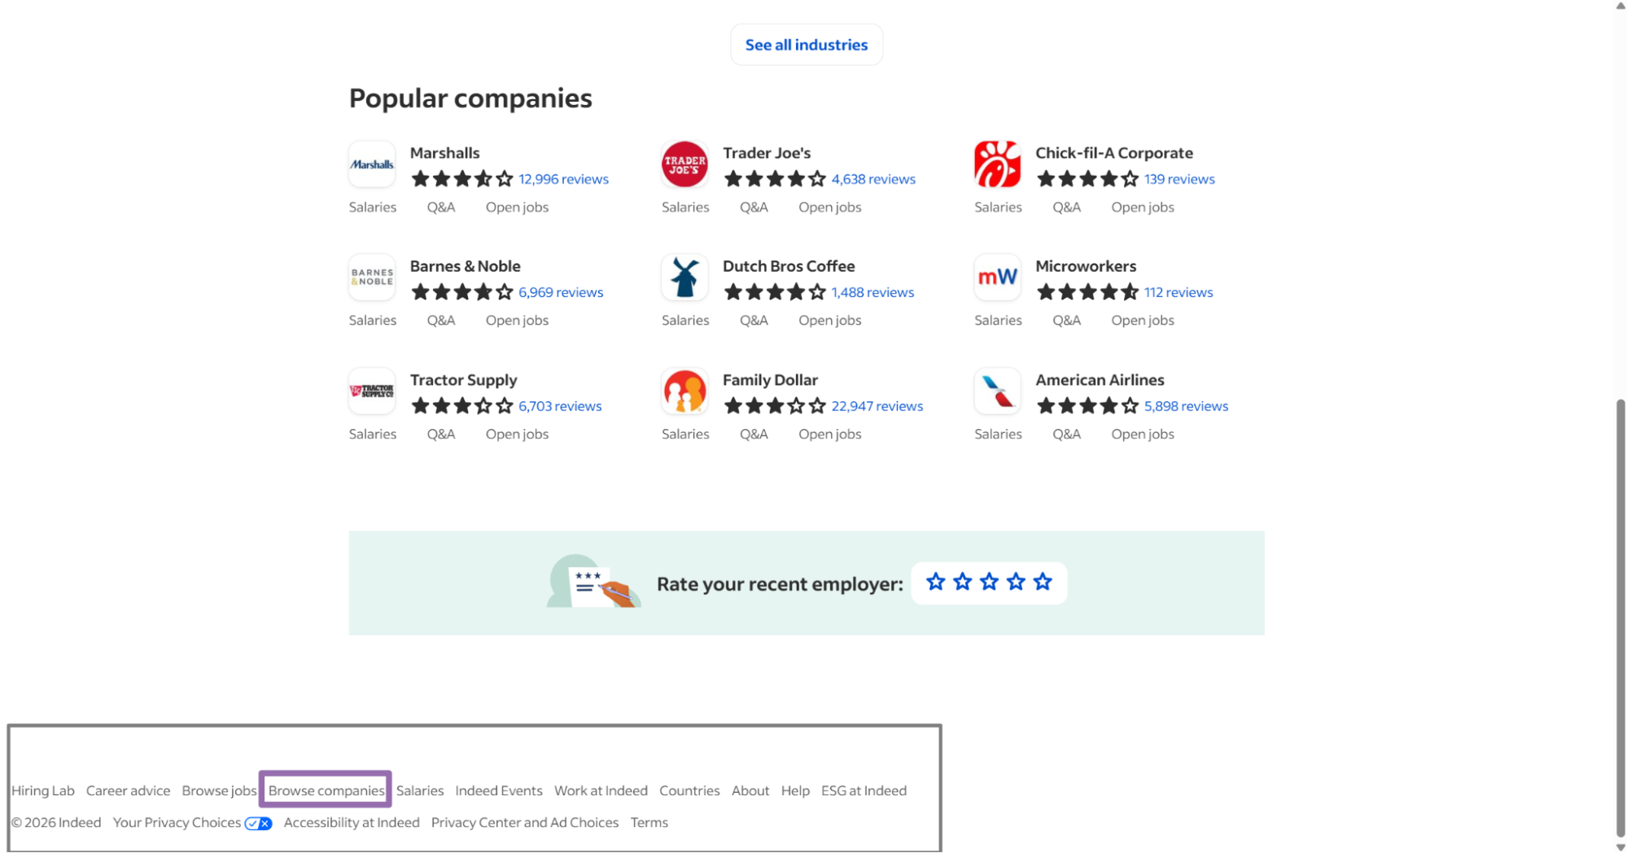View Trader Joe's Q&A

click(754, 208)
